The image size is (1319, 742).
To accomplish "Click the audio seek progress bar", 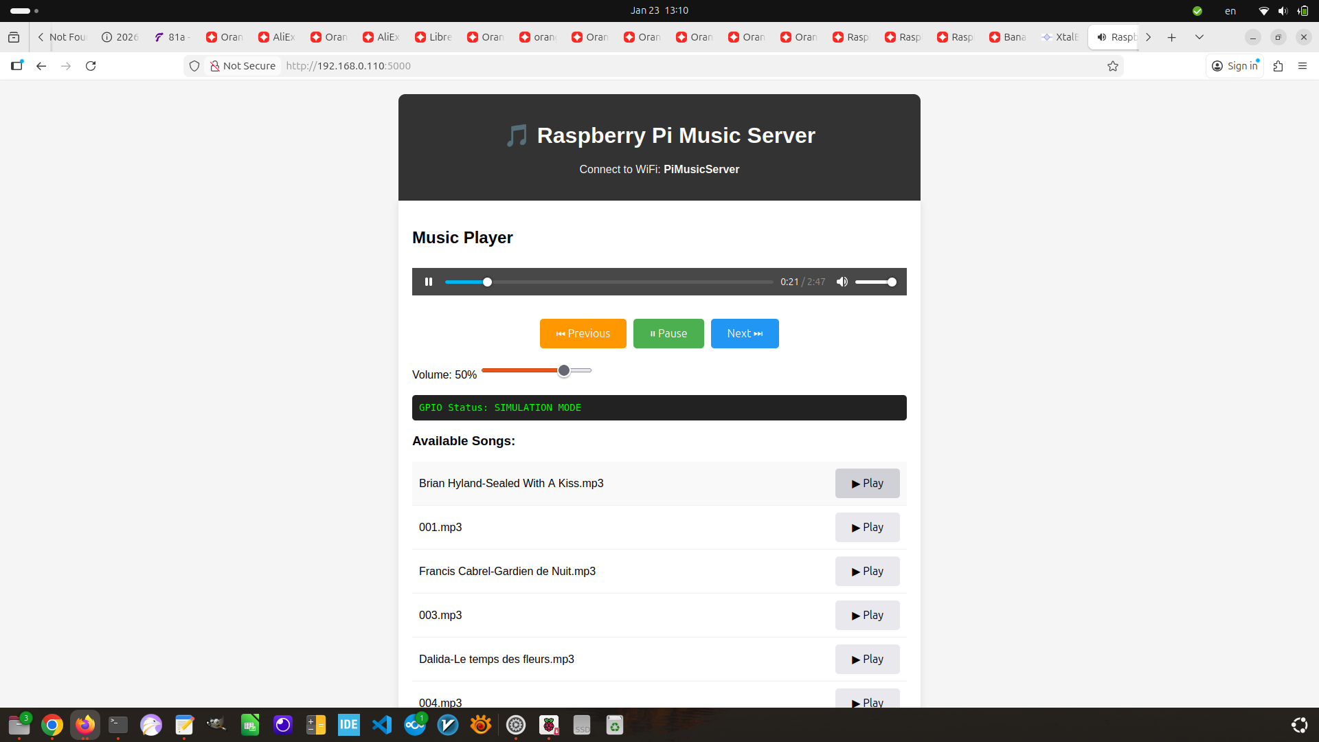I will coord(609,282).
